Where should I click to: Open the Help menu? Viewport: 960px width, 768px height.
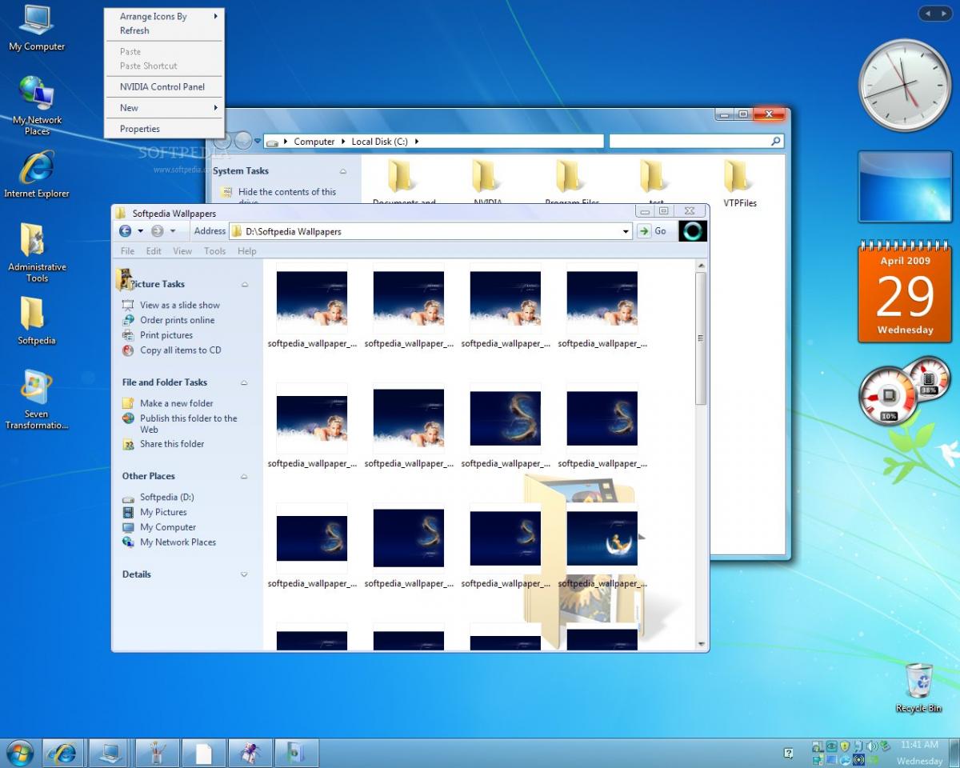point(247,251)
